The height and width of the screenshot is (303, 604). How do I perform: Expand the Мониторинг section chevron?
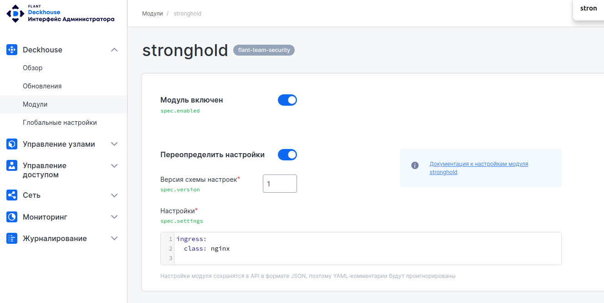114,216
